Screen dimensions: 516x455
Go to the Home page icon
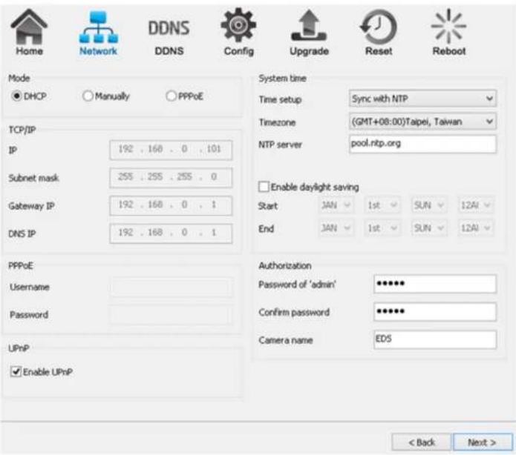pyautogui.click(x=29, y=32)
